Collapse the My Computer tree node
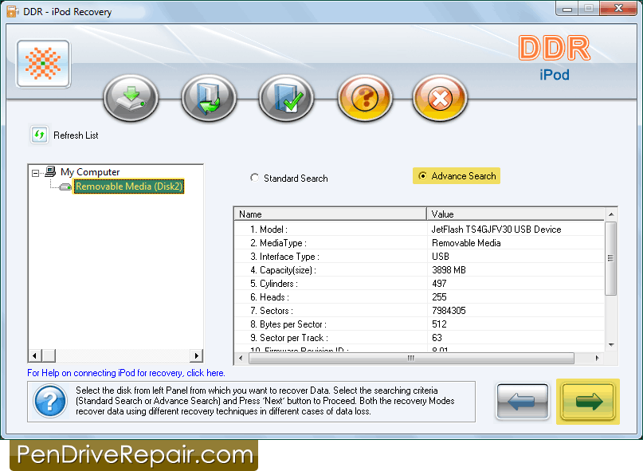Screen dimensions: 643x471 (x=35, y=173)
